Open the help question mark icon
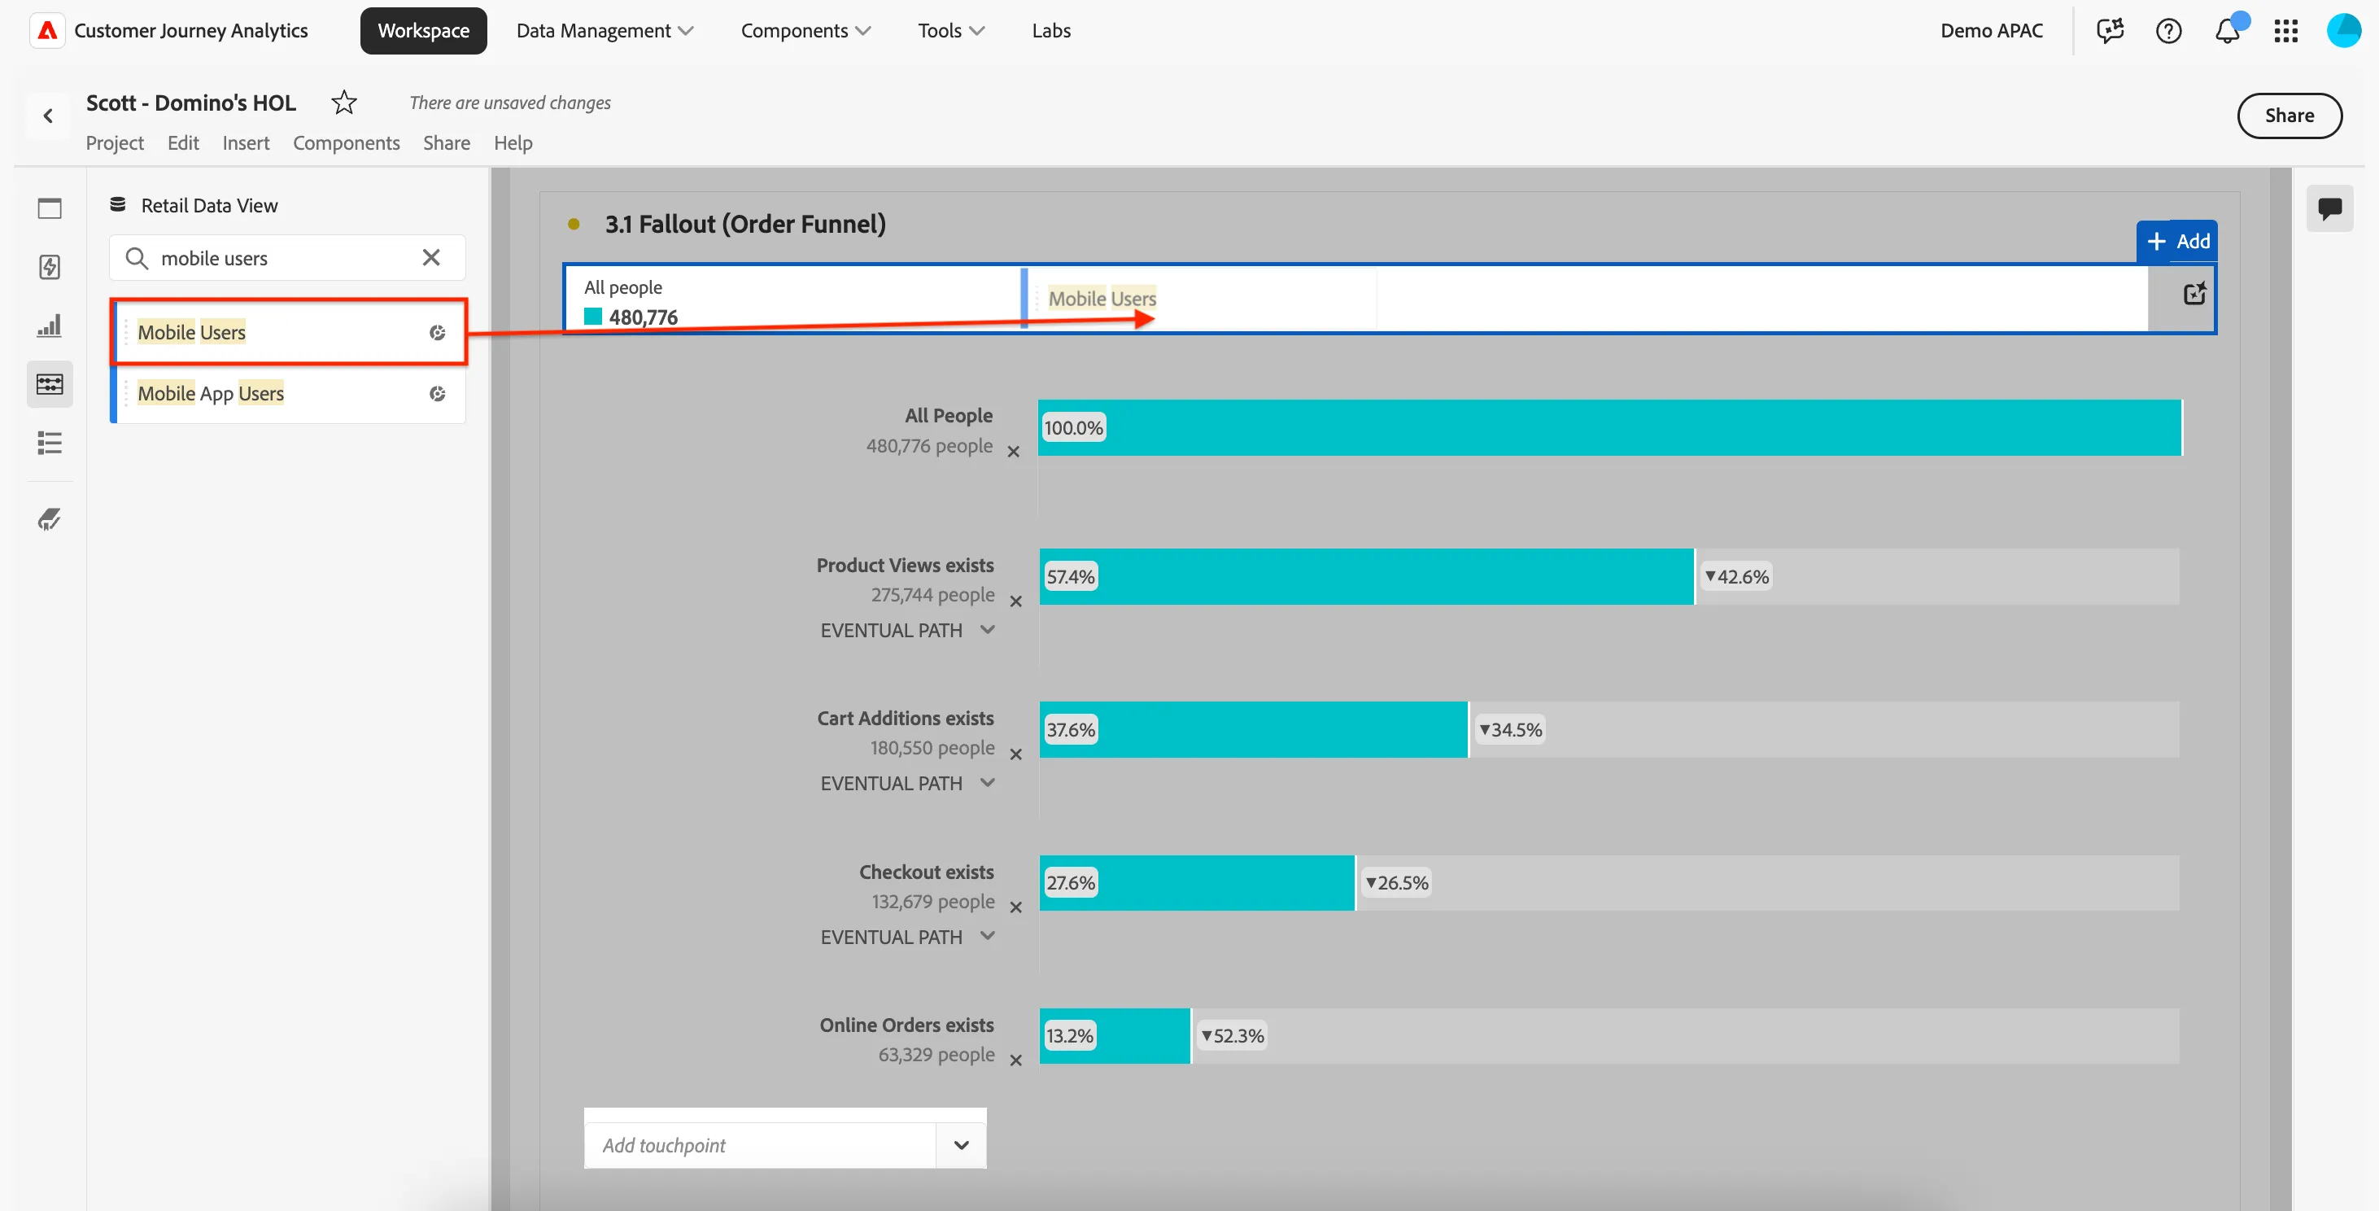This screenshot has height=1211, width=2379. (2168, 30)
